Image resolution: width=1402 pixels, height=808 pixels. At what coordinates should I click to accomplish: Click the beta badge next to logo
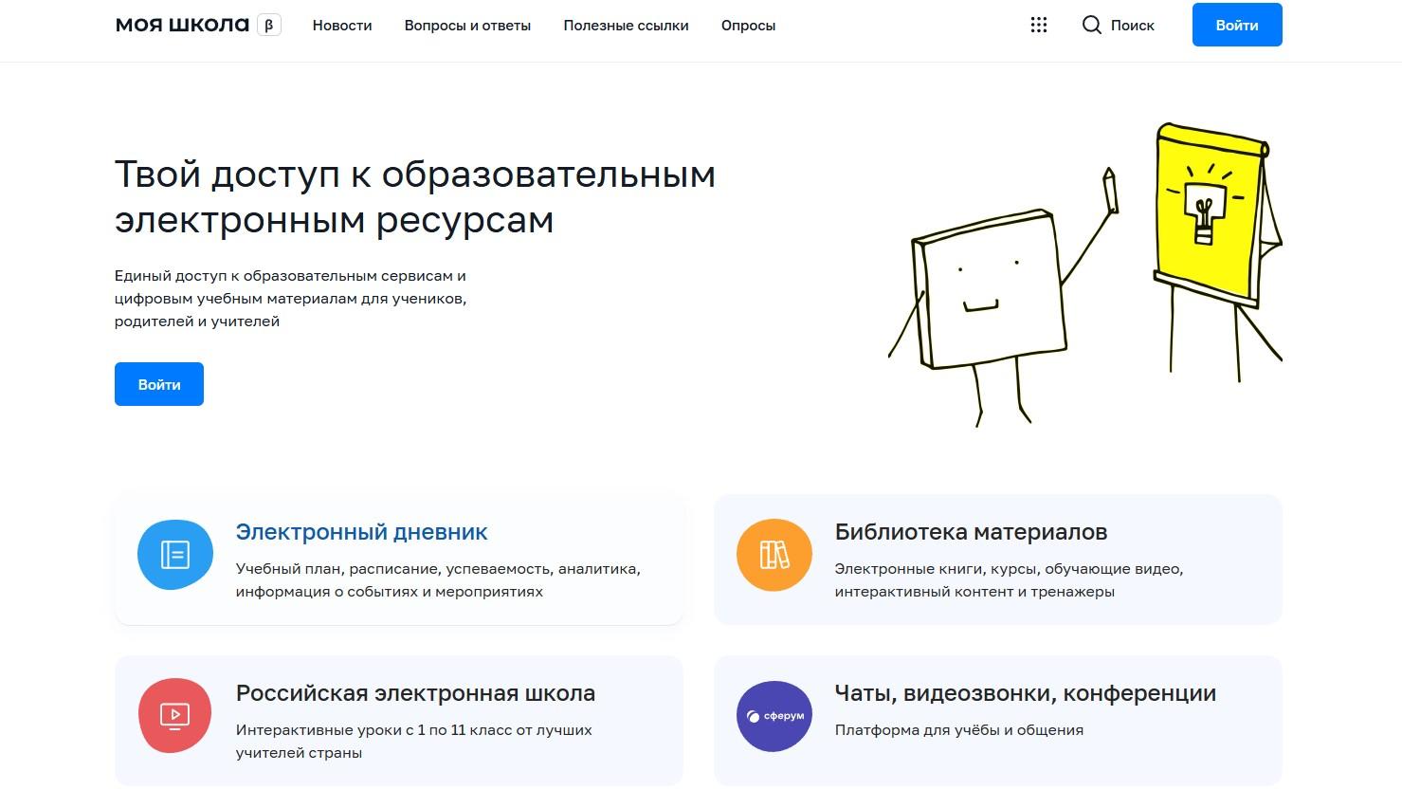pos(269,26)
